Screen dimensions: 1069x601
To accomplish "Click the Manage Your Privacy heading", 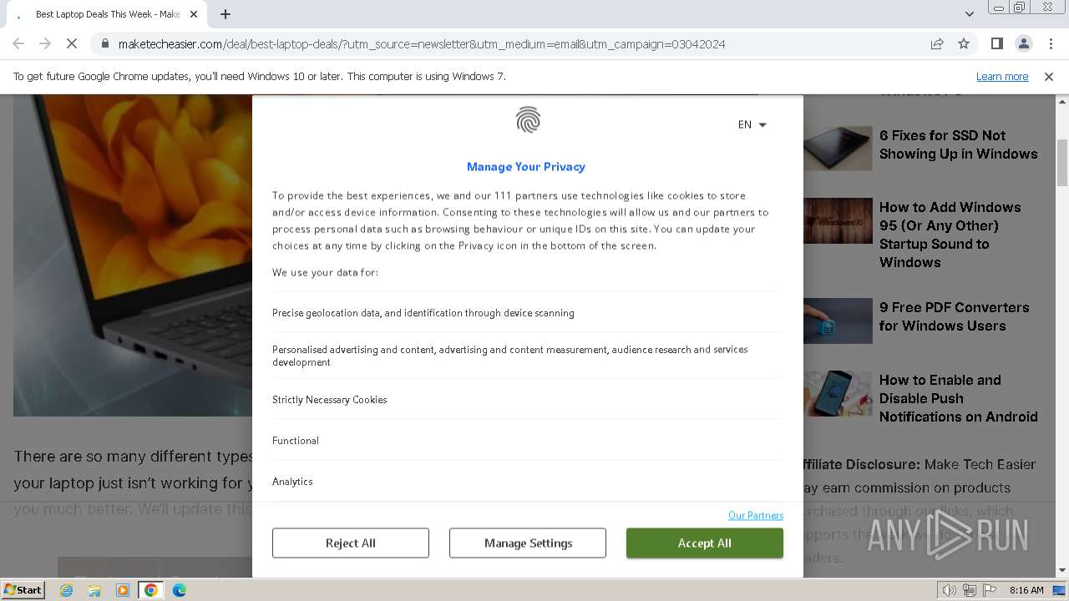I will [x=526, y=167].
